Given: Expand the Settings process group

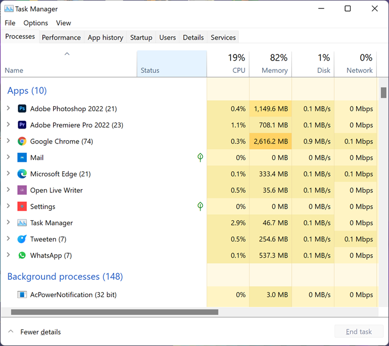Looking at the screenshot, I should tap(8, 206).
